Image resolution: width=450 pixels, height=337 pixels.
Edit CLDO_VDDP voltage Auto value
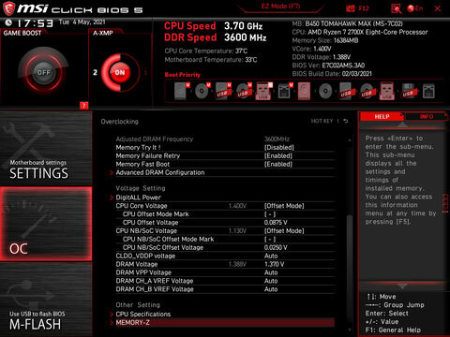pos(271,256)
